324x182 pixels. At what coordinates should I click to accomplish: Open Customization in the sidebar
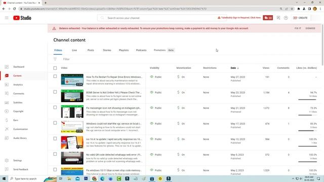pos(20,129)
